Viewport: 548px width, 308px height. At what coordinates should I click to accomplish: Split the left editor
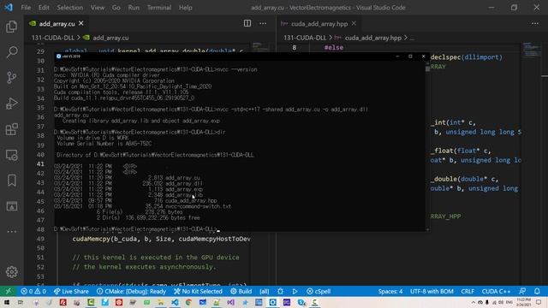pyautogui.click(x=247, y=23)
